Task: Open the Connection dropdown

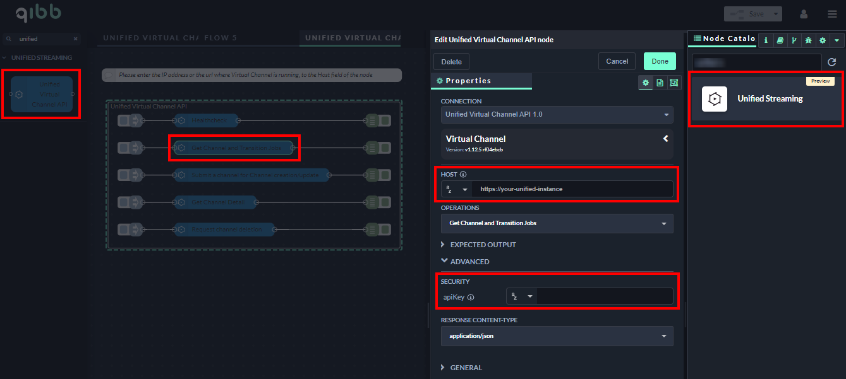Action: tap(557, 115)
